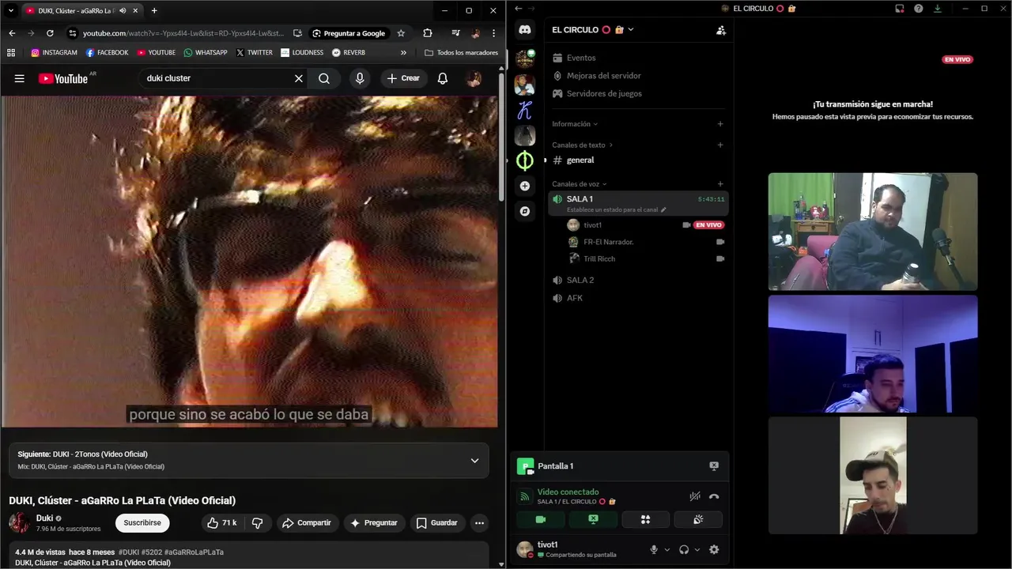Open the Discord inbox icon
This screenshot has width=1012, height=569.
(900, 9)
